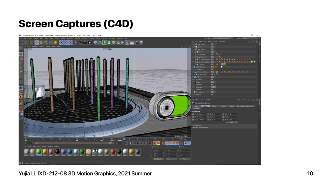Click Bookmarks in Object Manager
332x186 pixels.
tap(222, 42)
